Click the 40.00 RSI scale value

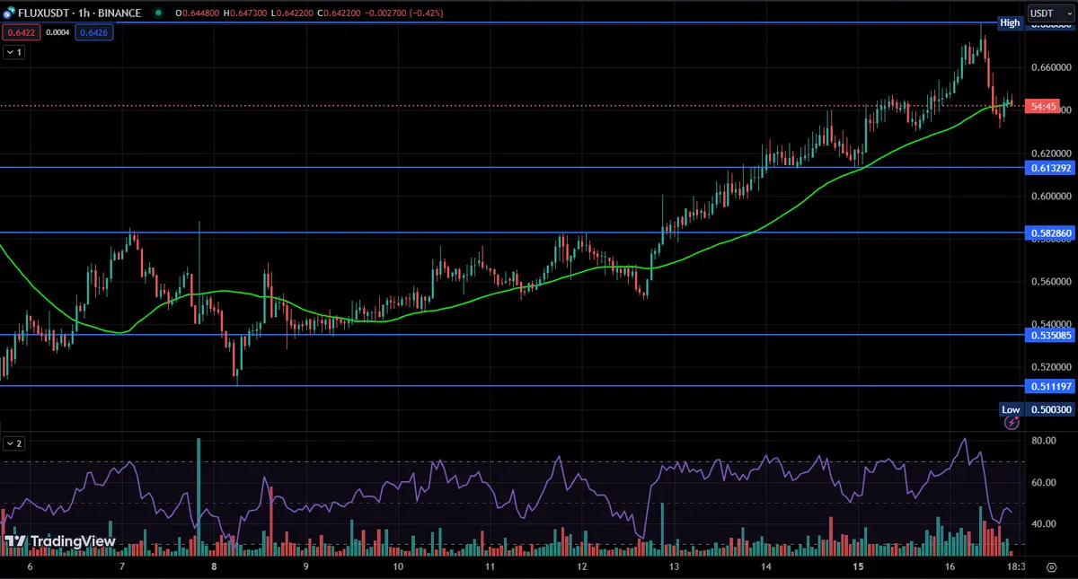click(1043, 523)
